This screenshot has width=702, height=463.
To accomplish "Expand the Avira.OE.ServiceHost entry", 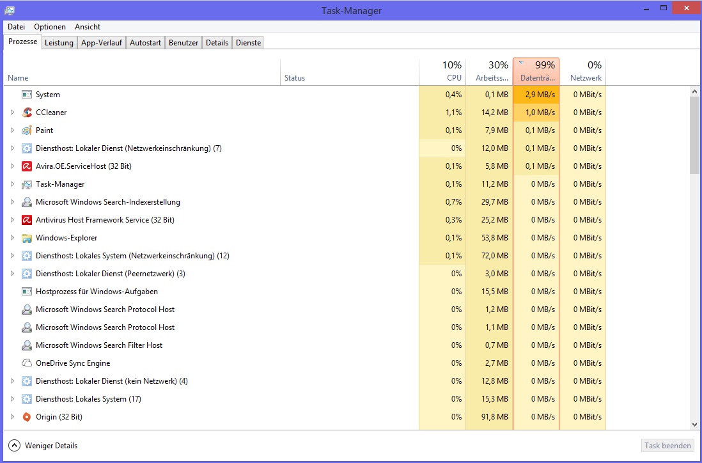I will (x=13, y=166).
